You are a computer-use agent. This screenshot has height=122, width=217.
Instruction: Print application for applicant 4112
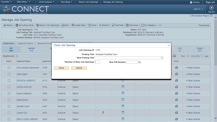click(x=176, y=80)
